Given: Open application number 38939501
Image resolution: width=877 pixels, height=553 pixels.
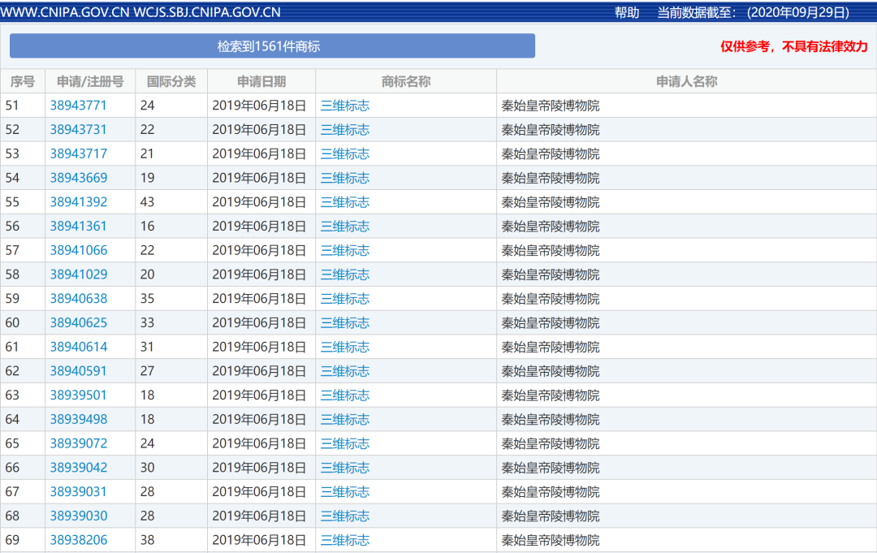Looking at the screenshot, I should [x=79, y=395].
